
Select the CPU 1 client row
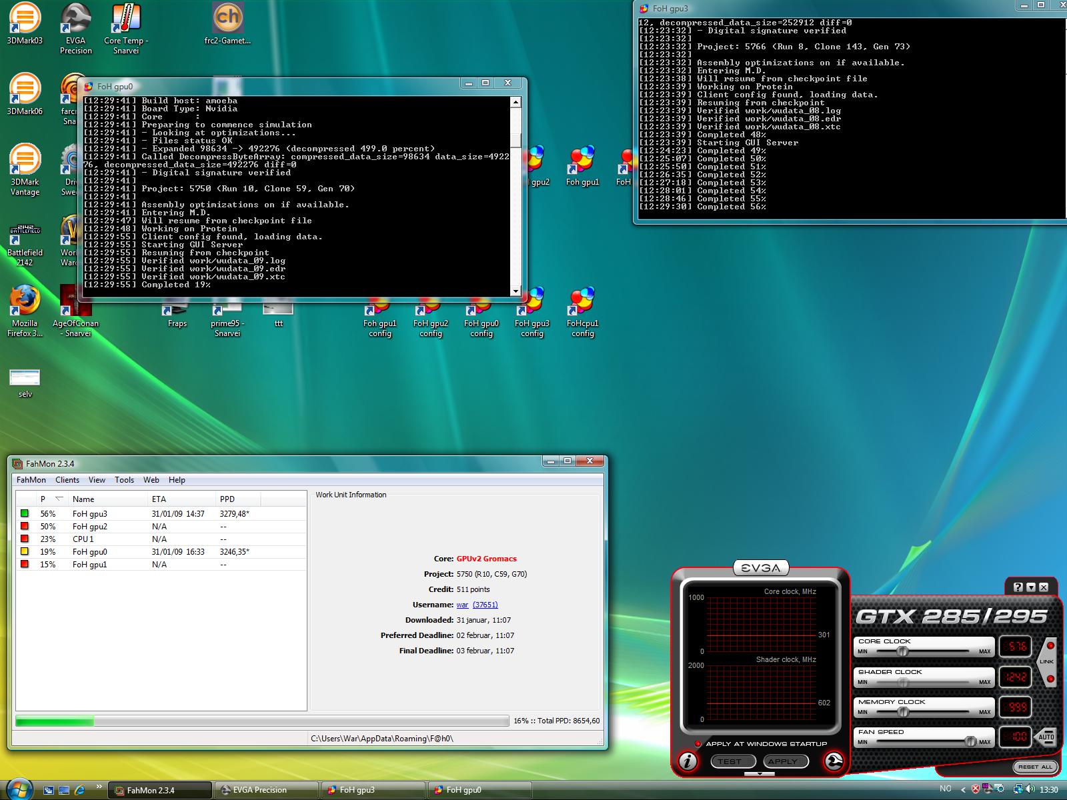click(x=161, y=539)
